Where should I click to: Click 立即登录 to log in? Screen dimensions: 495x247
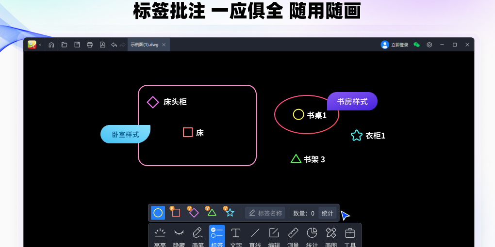[395, 45]
